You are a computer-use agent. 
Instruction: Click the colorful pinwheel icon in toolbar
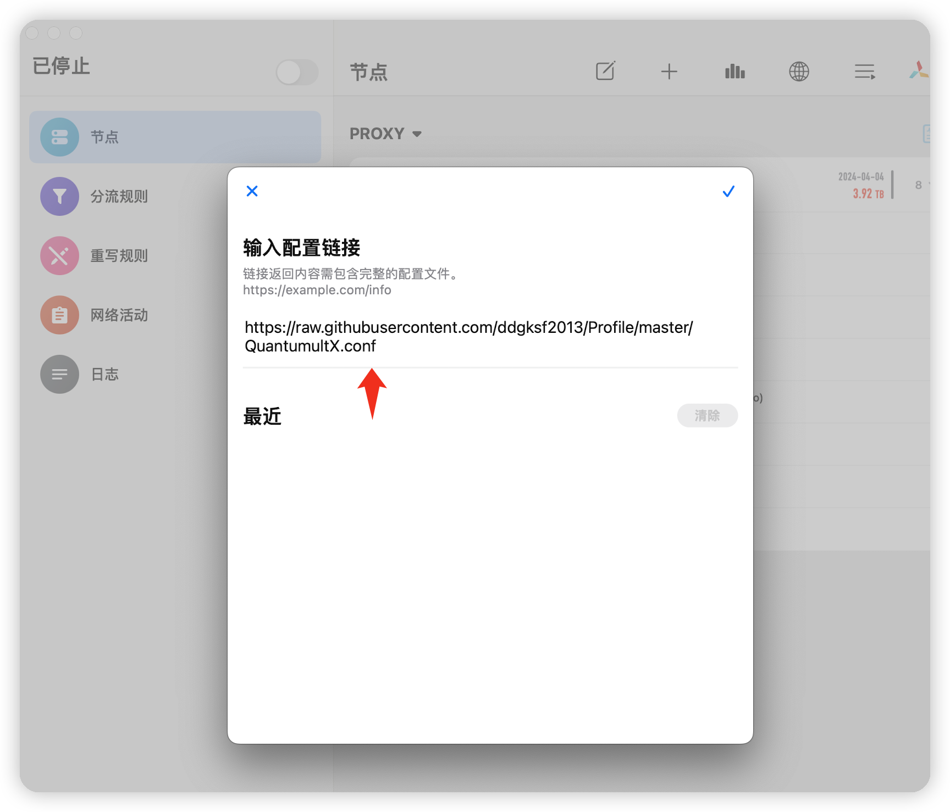pos(919,71)
